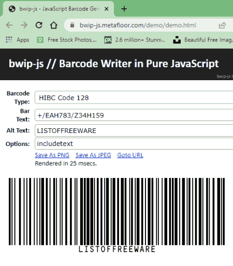Edit the Bar Text field
Screen dimensions: 233x266
(x=134, y=115)
